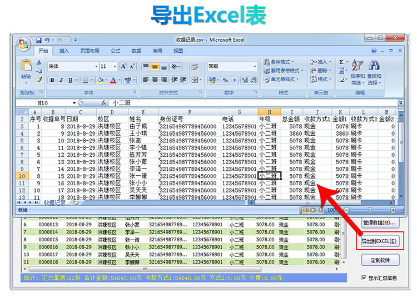Open font size dropdown showing 11
Image resolution: width=417 pixels, height=307 pixels.
tap(115, 67)
